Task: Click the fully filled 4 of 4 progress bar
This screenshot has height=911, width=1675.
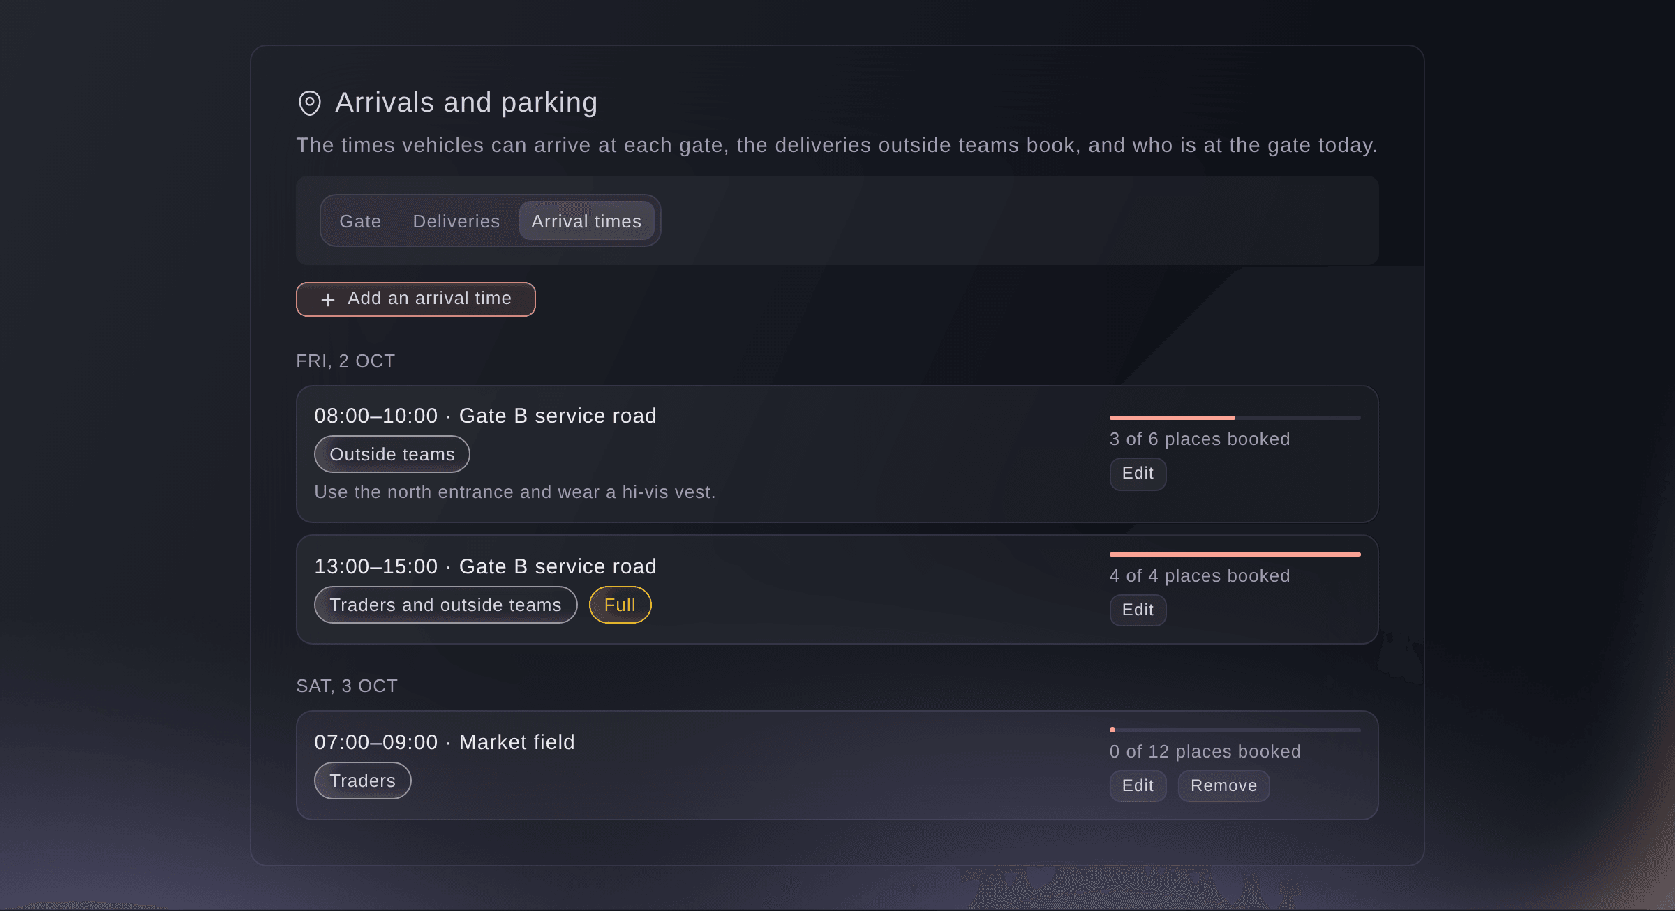Action: coord(1235,555)
